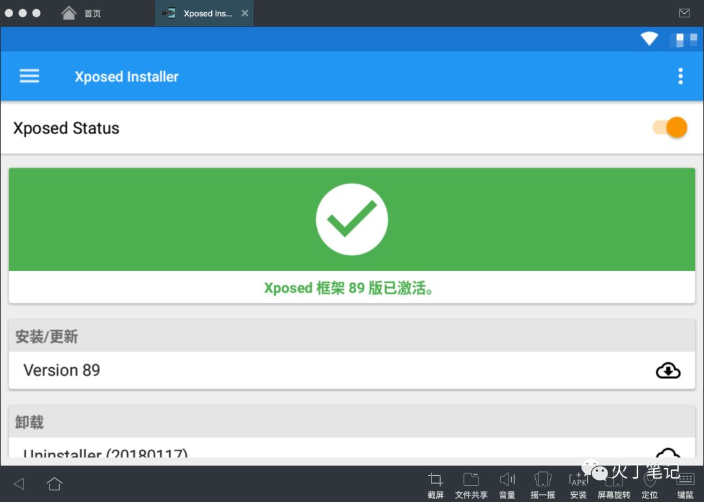Close the Xposed Ins... tab
Image resolution: width=704 pixels, height=502 pixels.
[244, 14]
